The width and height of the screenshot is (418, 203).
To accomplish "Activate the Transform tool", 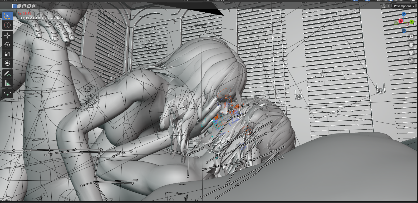I will 7,63.
